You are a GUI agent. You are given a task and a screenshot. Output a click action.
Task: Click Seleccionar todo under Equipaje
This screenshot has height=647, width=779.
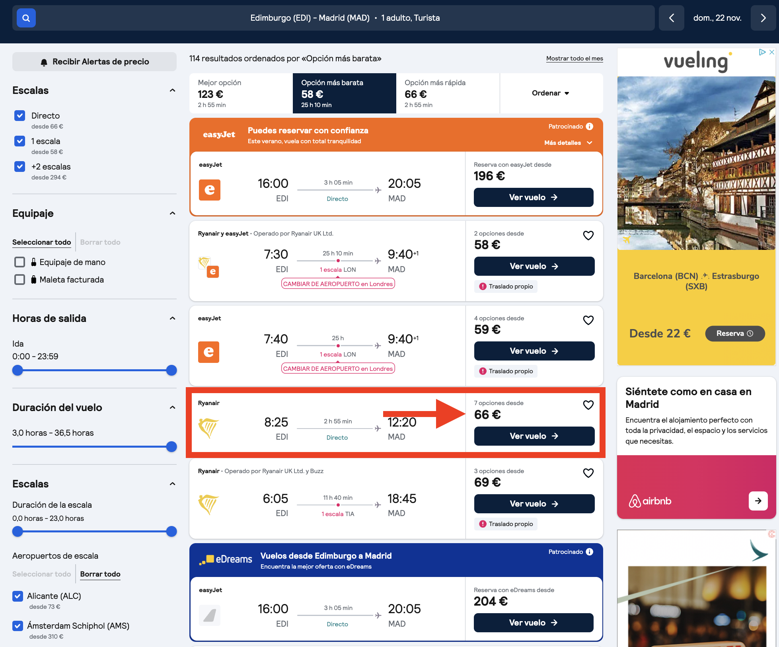tap(41, 242)
